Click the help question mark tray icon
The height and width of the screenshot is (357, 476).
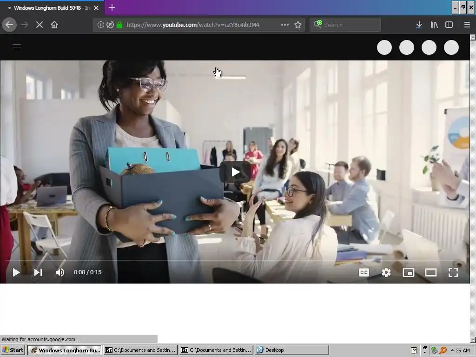pos(414,350)
